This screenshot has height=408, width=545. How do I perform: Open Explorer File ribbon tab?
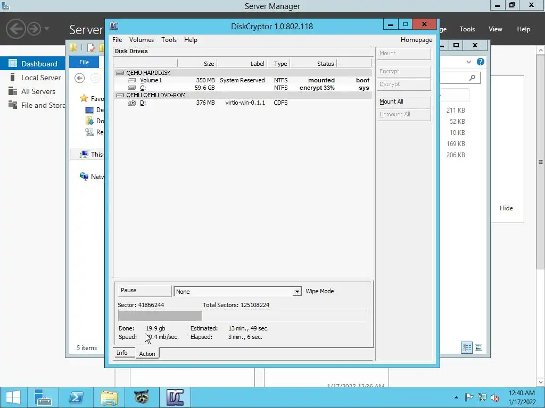coord(84,62)
